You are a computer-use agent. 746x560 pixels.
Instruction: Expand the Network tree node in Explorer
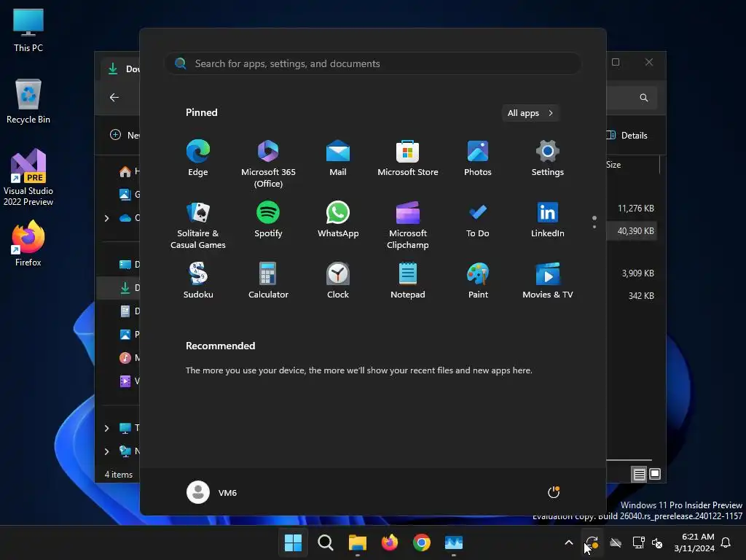click(106, 451)
